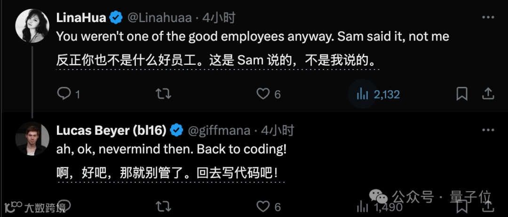
Task: Visit the @giffmana handle
Action: coord(219,130)
